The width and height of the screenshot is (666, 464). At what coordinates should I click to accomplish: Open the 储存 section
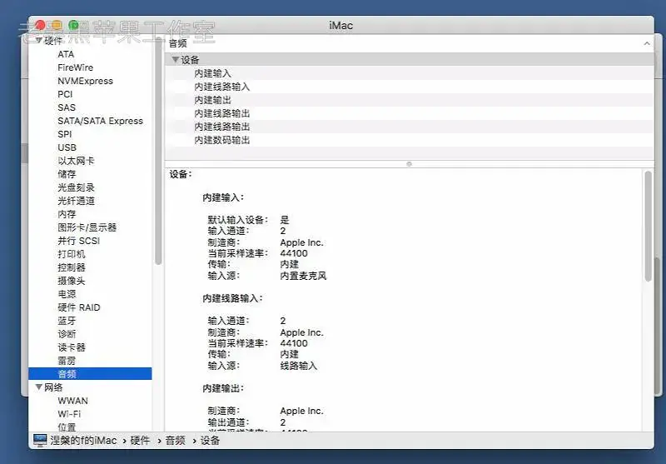point(67,174)
